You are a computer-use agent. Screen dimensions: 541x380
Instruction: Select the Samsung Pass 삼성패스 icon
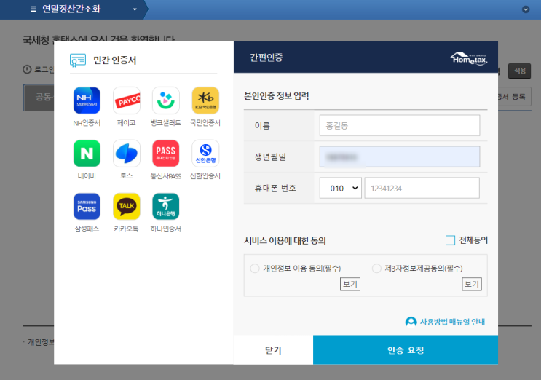[87, 207]
